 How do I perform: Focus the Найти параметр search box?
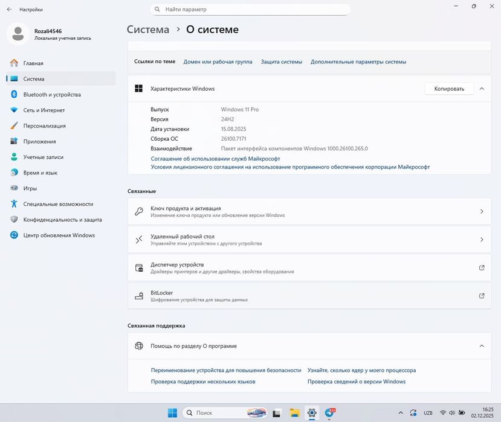pos(250,9)
